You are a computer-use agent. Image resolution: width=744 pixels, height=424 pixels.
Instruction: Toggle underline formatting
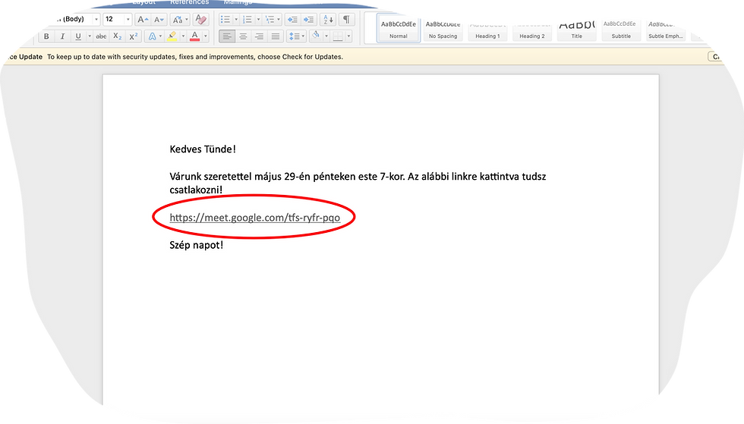point(78,36)
